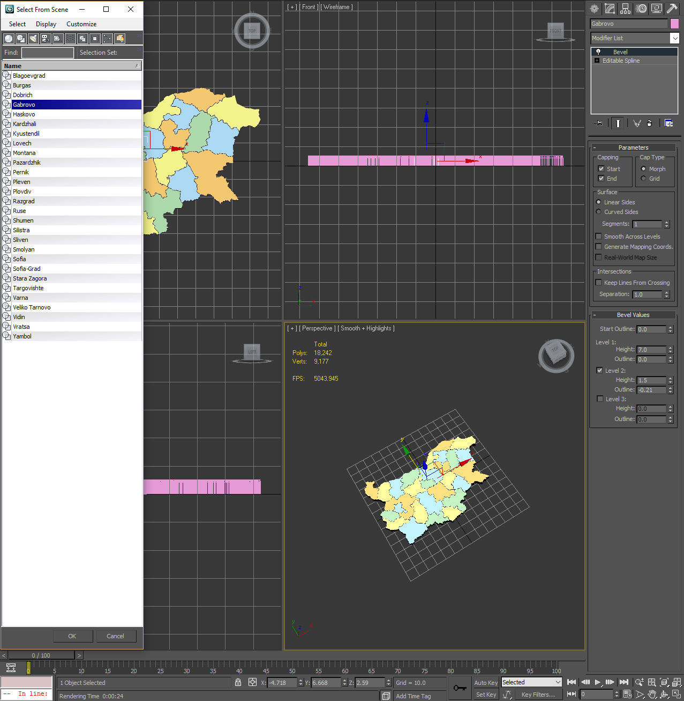Enable Level 3 checkbox
Screen dimensions: 684x701
pos(600,399)
